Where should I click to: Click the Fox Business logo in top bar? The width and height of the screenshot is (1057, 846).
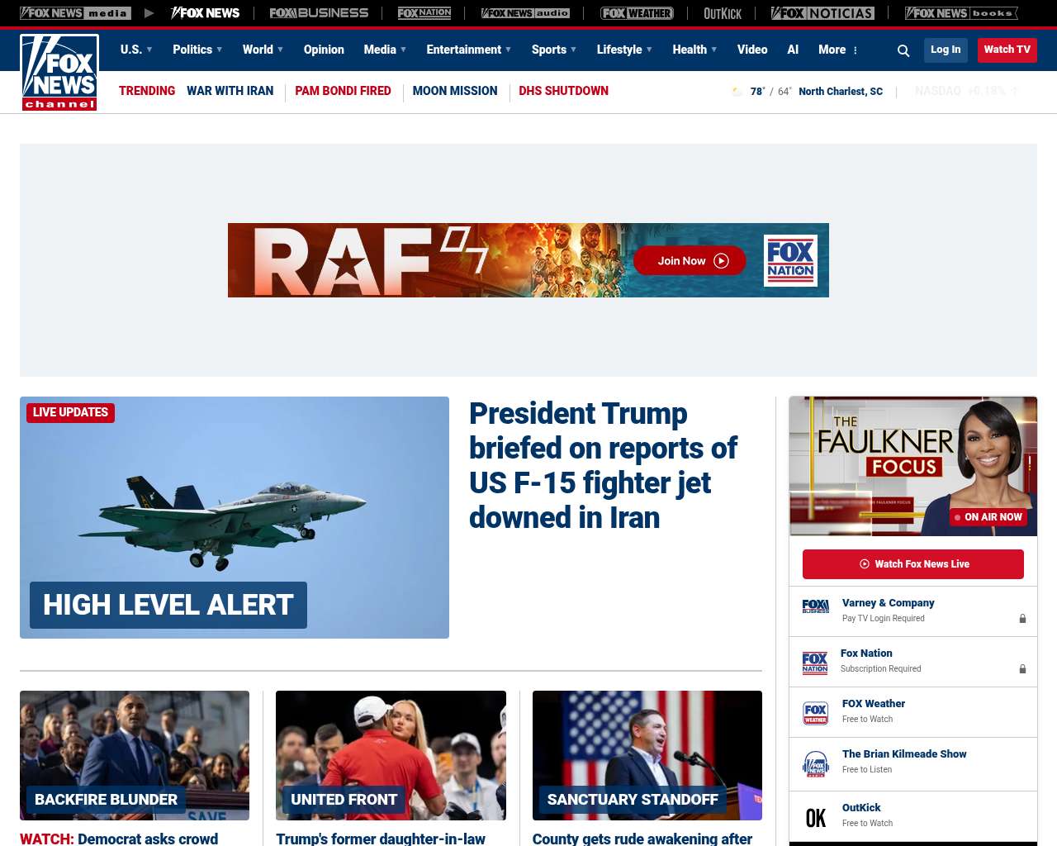point(319,13)
